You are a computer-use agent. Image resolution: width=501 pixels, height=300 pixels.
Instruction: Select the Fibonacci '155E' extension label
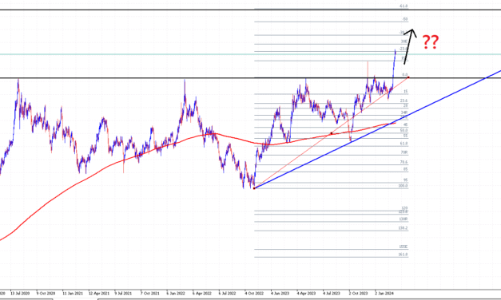click(x=404, y=247)
